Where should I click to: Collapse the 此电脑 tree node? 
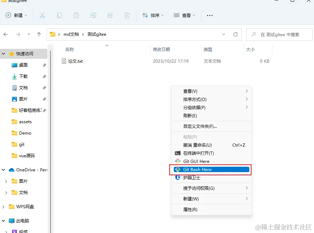click(x=4, y=221)
